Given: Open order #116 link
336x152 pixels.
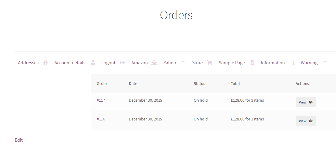Looking at the screenshot, I should click(101, 119).
